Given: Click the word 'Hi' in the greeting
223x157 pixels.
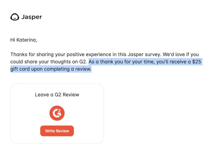Looking at the screenshot, I should (13, 40).
